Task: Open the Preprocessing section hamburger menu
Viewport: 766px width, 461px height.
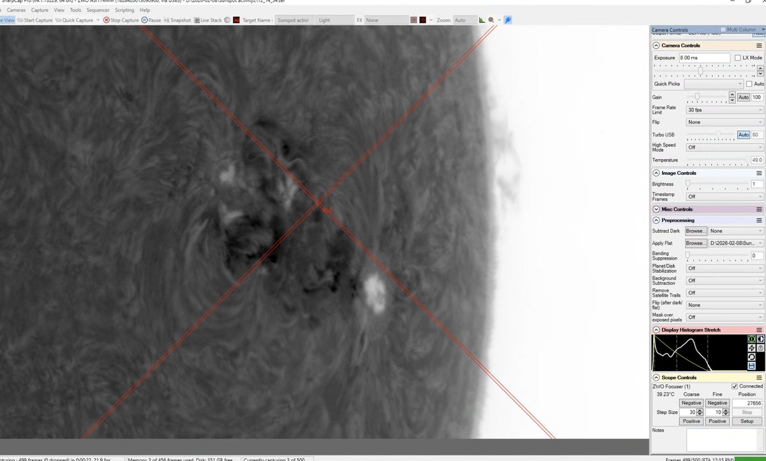Action: click(x=759, y=220)
